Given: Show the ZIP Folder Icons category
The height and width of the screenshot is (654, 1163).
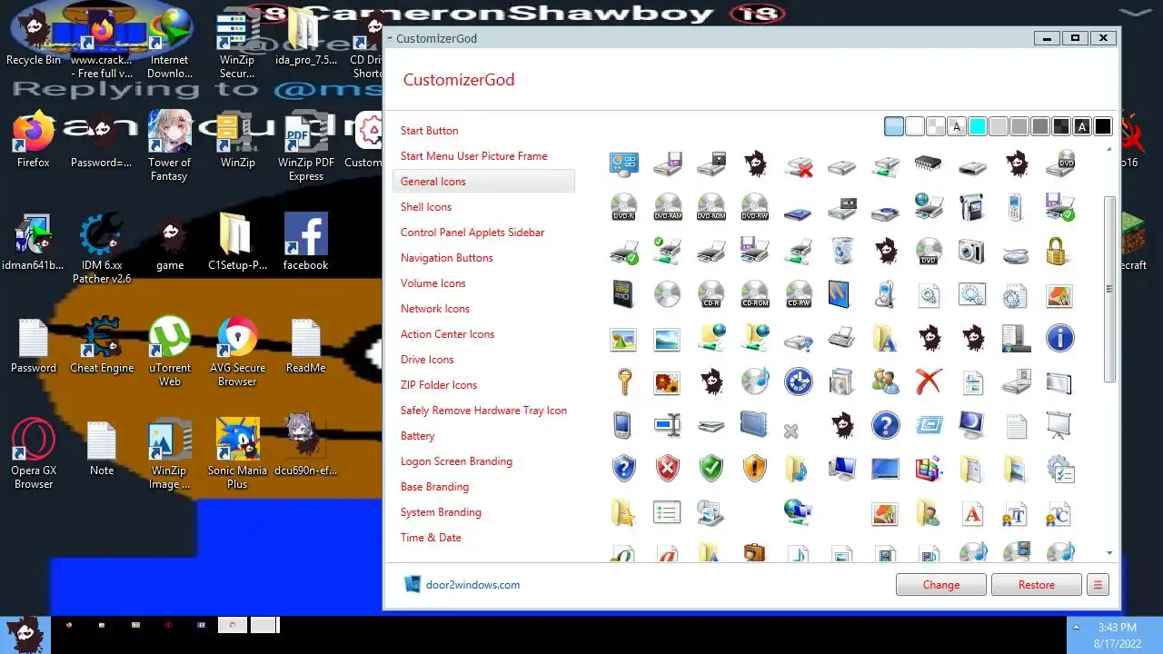Looking at the screenshot, I should tap(439, 385).
